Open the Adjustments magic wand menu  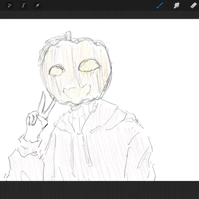pos(9,6)
